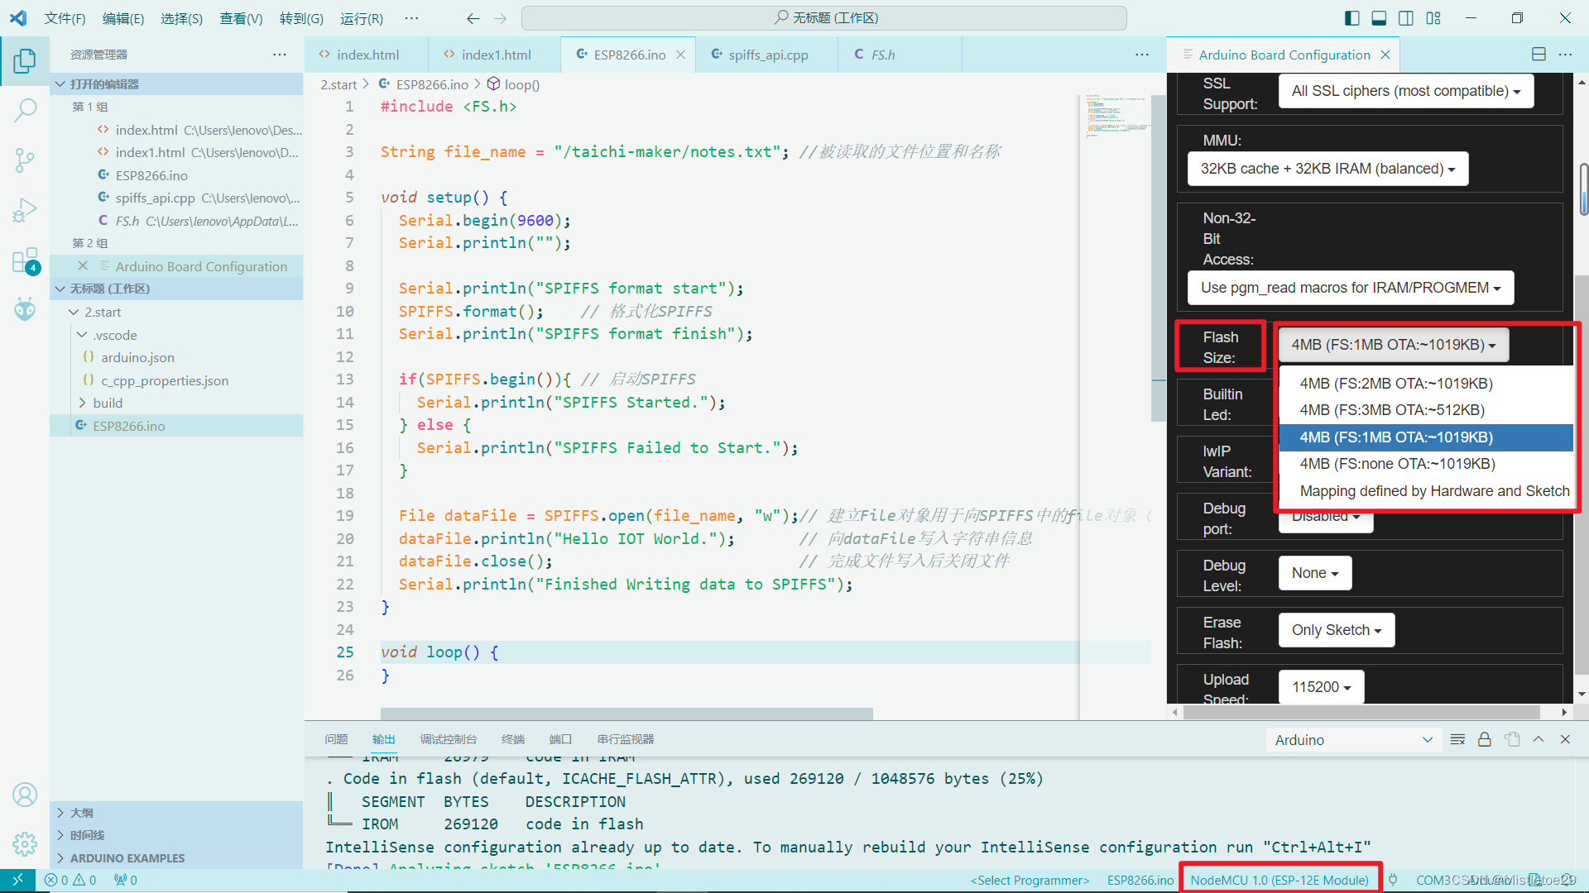
Task: Open Output content in editor via page icon
Action: click(1513, 739)
